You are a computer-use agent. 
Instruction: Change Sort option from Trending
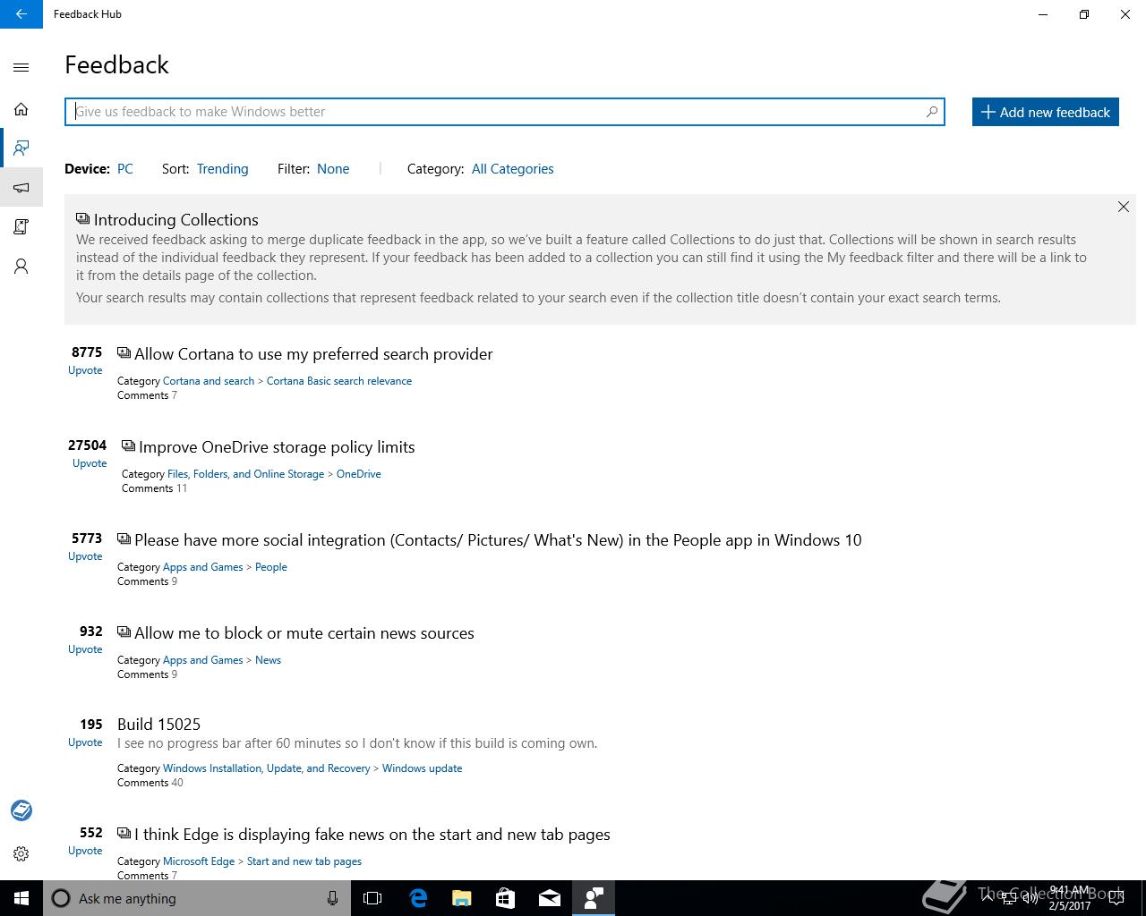[x=223, y=169]
